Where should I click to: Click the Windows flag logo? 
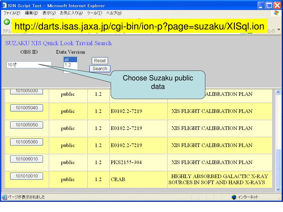(x=276, y=13)
